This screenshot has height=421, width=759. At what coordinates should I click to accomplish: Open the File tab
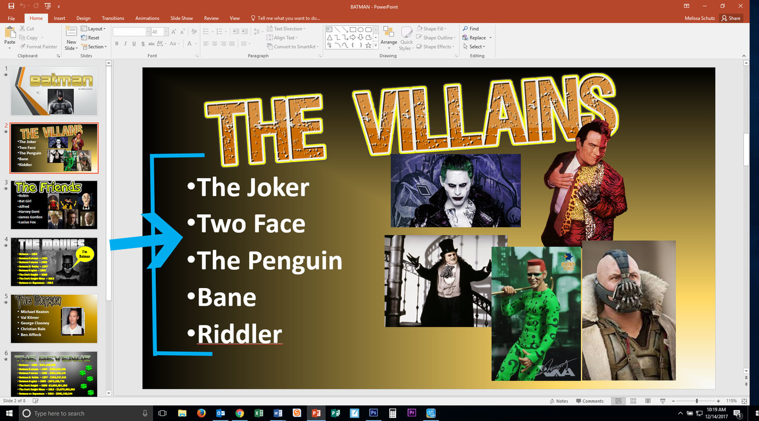click(11, 18)
